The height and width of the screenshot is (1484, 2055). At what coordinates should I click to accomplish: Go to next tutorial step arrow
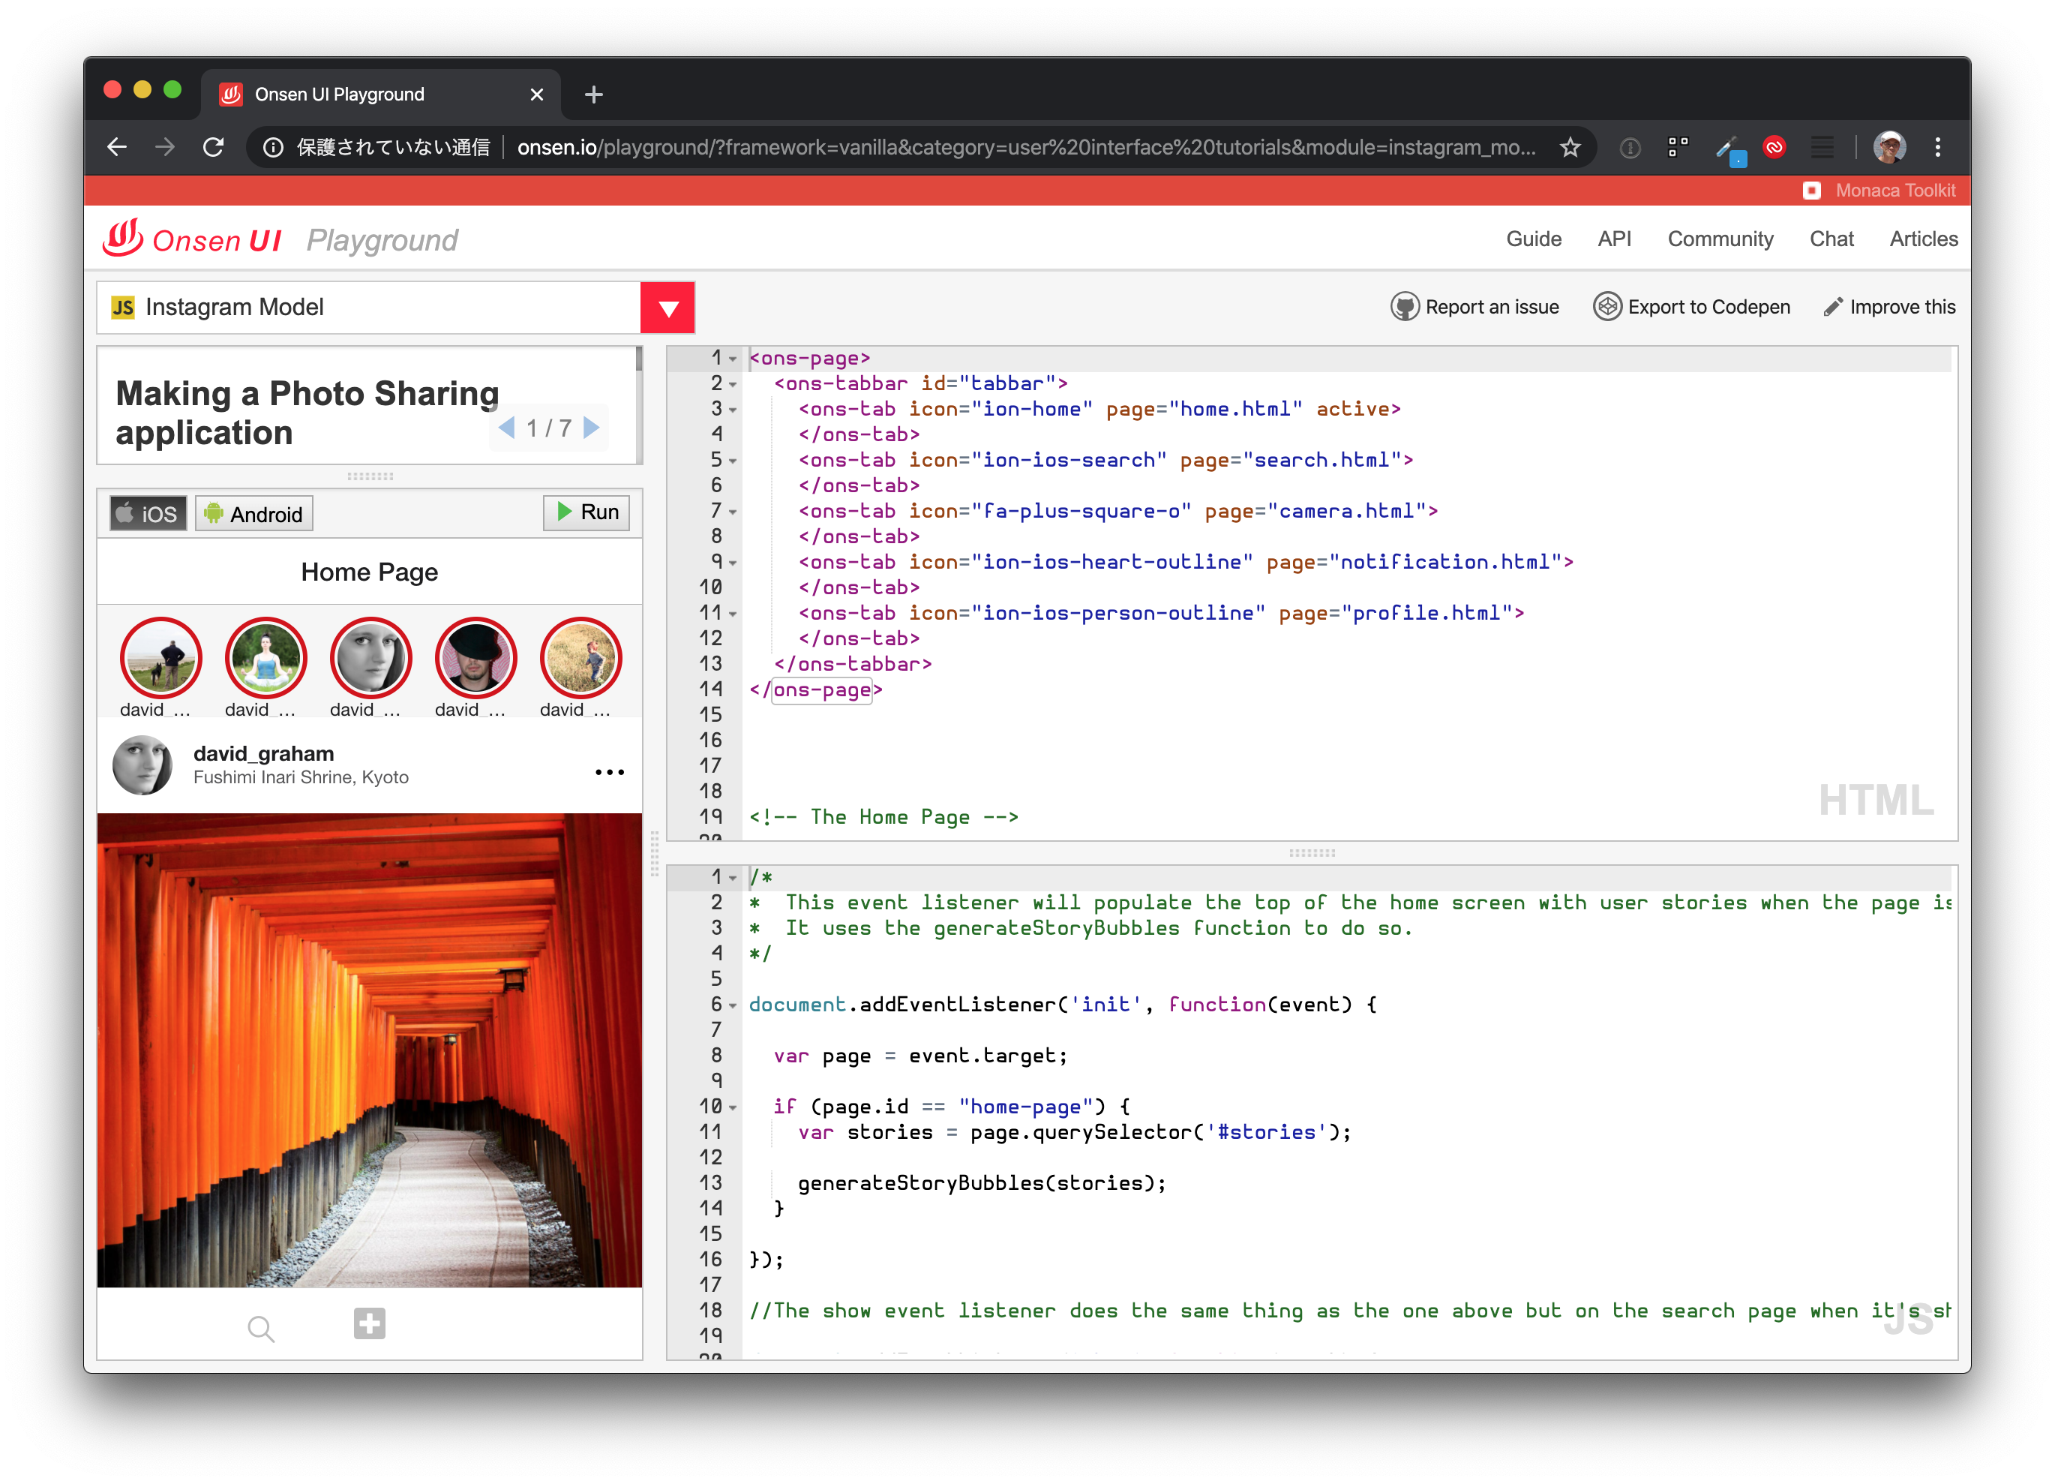(x=592, y=428)
